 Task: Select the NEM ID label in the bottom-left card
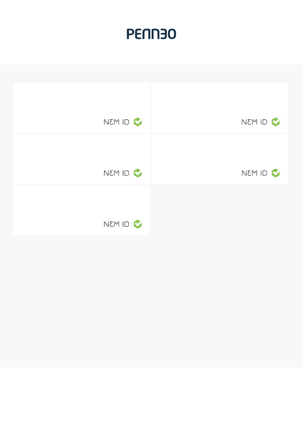pyautogui.click(x=117, y=224)
